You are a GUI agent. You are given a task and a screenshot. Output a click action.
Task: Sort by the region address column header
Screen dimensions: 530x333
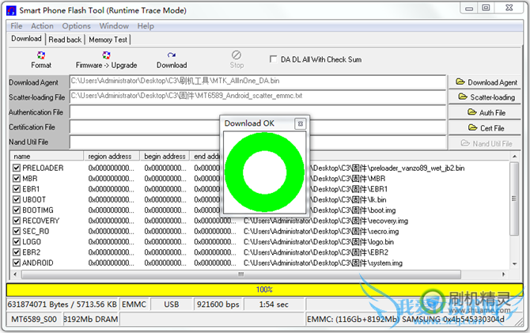point(111,157)
